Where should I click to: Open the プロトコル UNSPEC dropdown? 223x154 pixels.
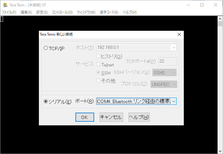pos(164,84)
